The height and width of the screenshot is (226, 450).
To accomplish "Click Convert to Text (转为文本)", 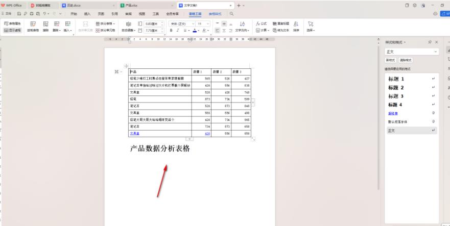I will 281,30.
